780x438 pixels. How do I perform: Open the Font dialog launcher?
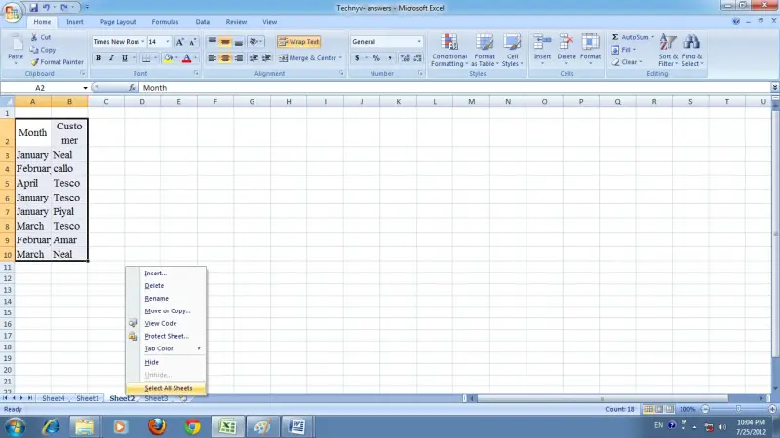coord(197,74)
